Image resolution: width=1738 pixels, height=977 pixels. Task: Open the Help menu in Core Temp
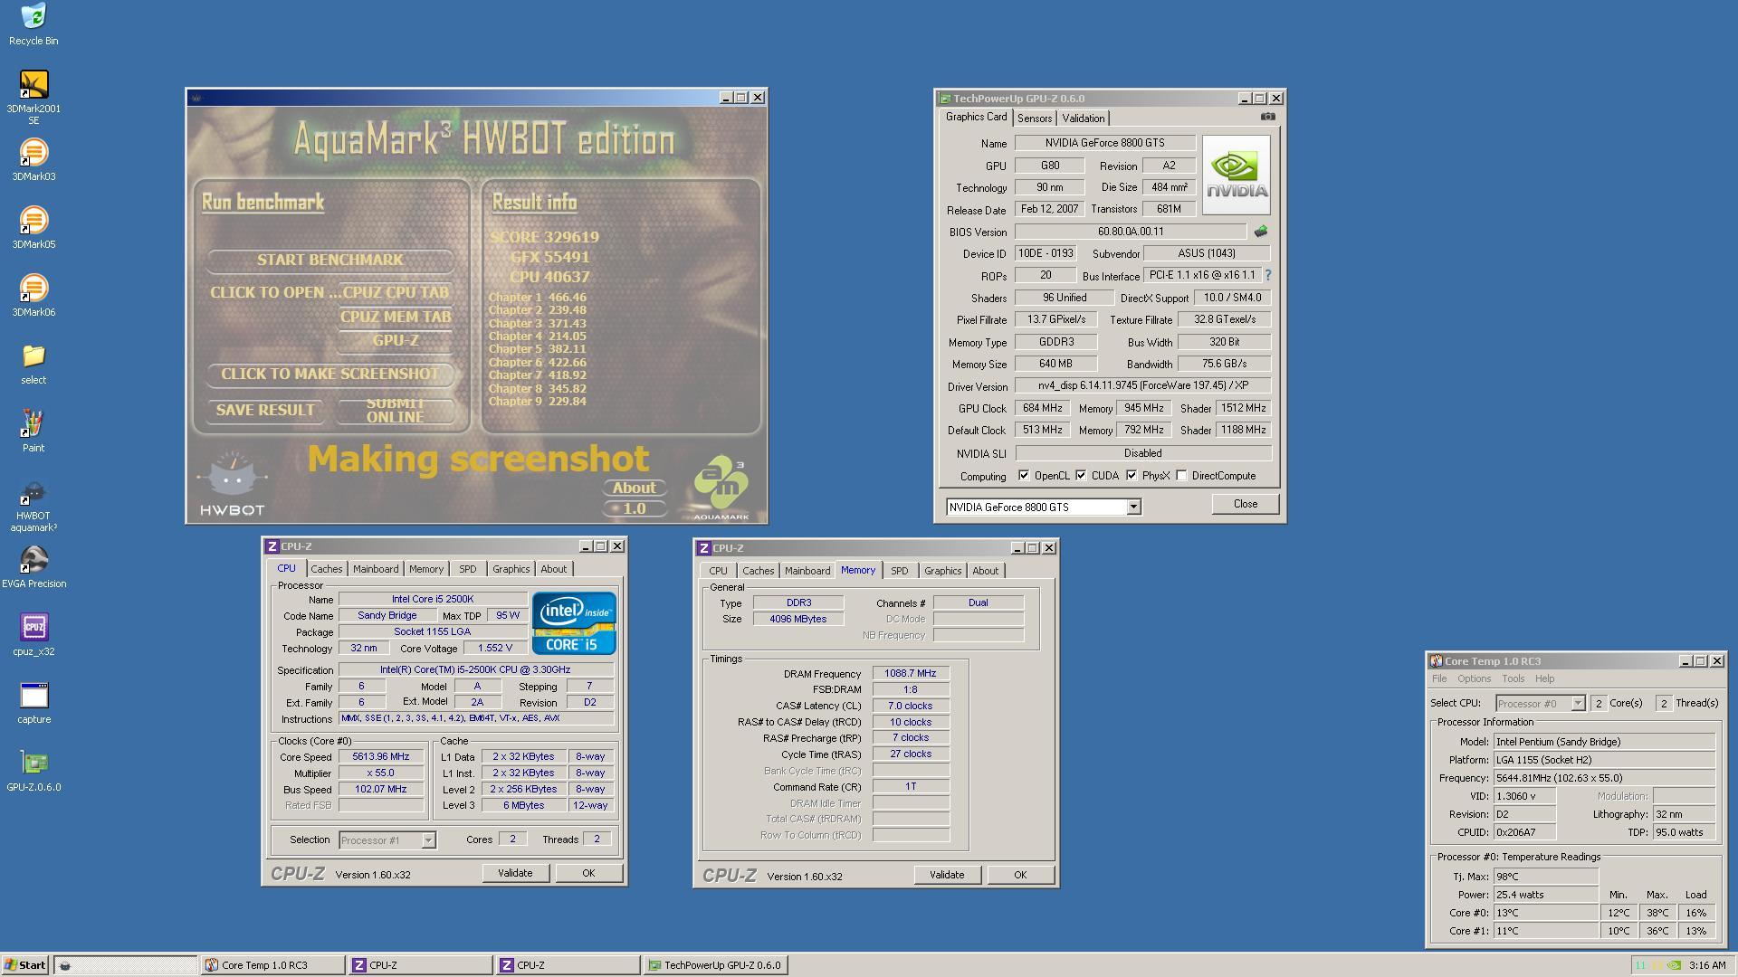pos(1544,678)
